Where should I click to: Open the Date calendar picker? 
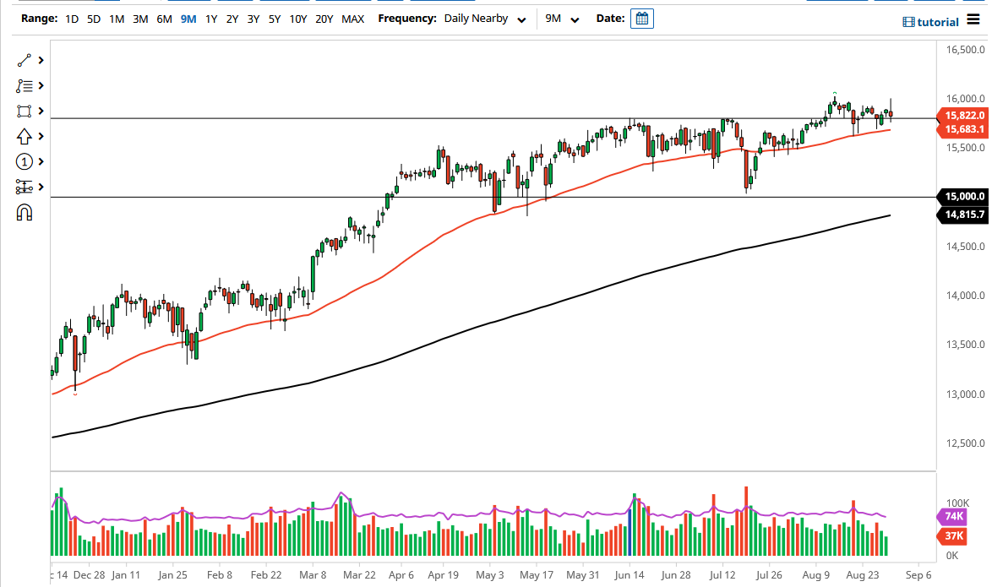[x=641, y=18]
